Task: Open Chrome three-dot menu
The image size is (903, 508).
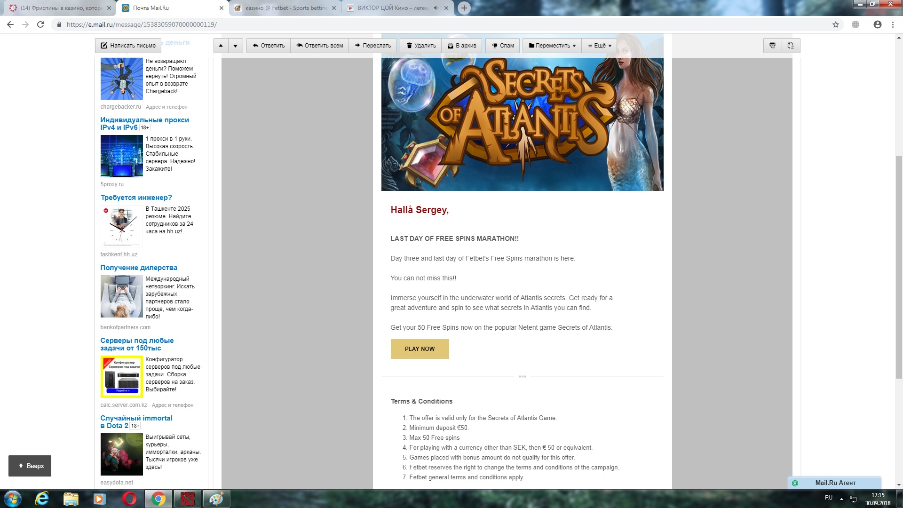Action: (893, 24)
